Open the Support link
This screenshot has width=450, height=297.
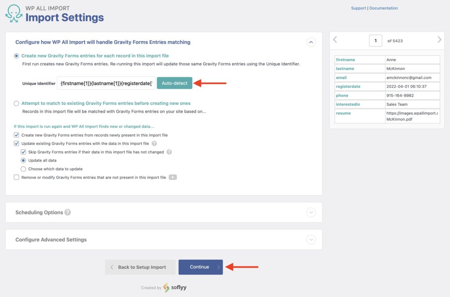[359, 8]
